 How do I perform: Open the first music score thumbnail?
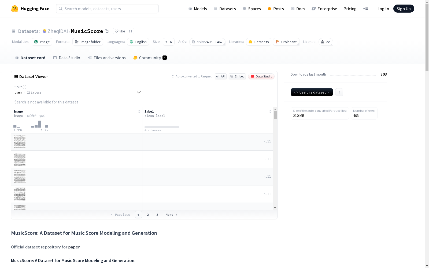point(20,142)
